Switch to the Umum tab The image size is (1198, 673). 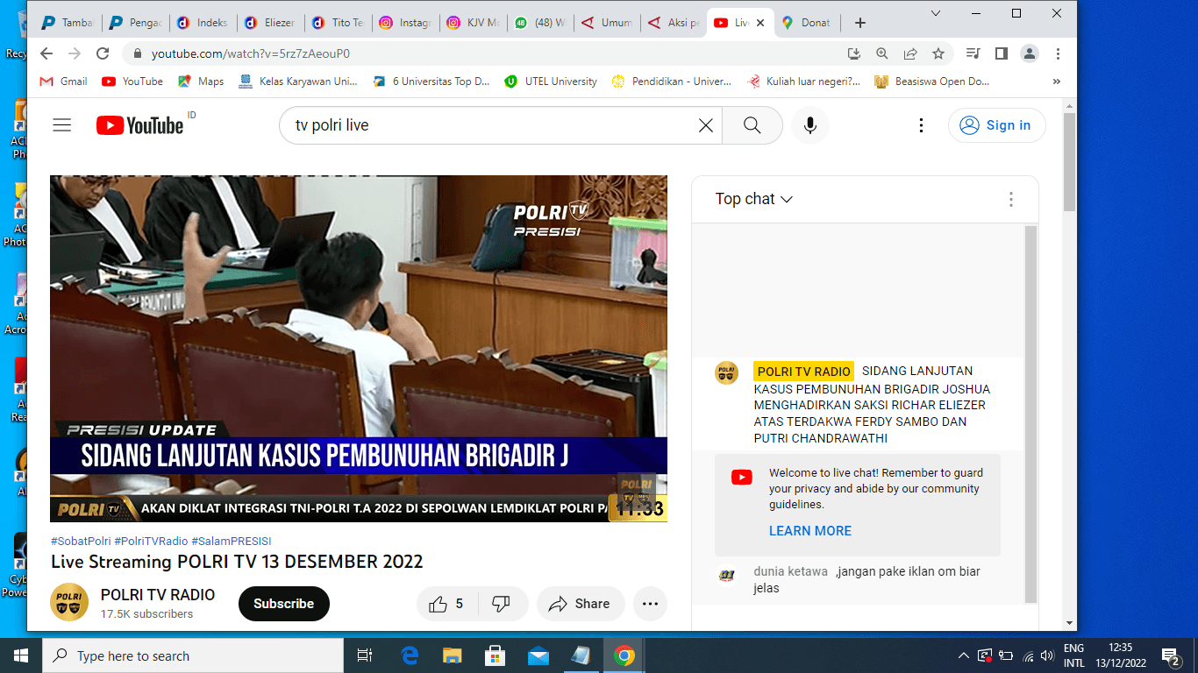(608, 23)
